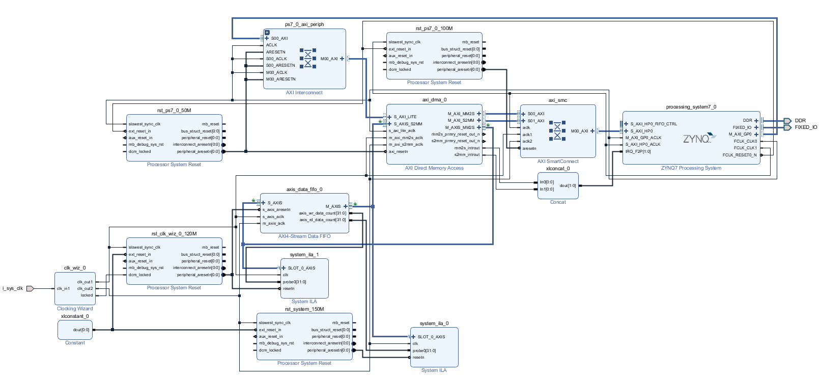This screenshot has width=821, height=376.
Task: Expand M_AXI_MM2S interface on axi_dma_0
Action: tap(479, 114)
